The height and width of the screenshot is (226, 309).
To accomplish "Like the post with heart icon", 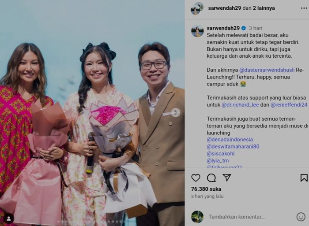I will click(196, 178).
